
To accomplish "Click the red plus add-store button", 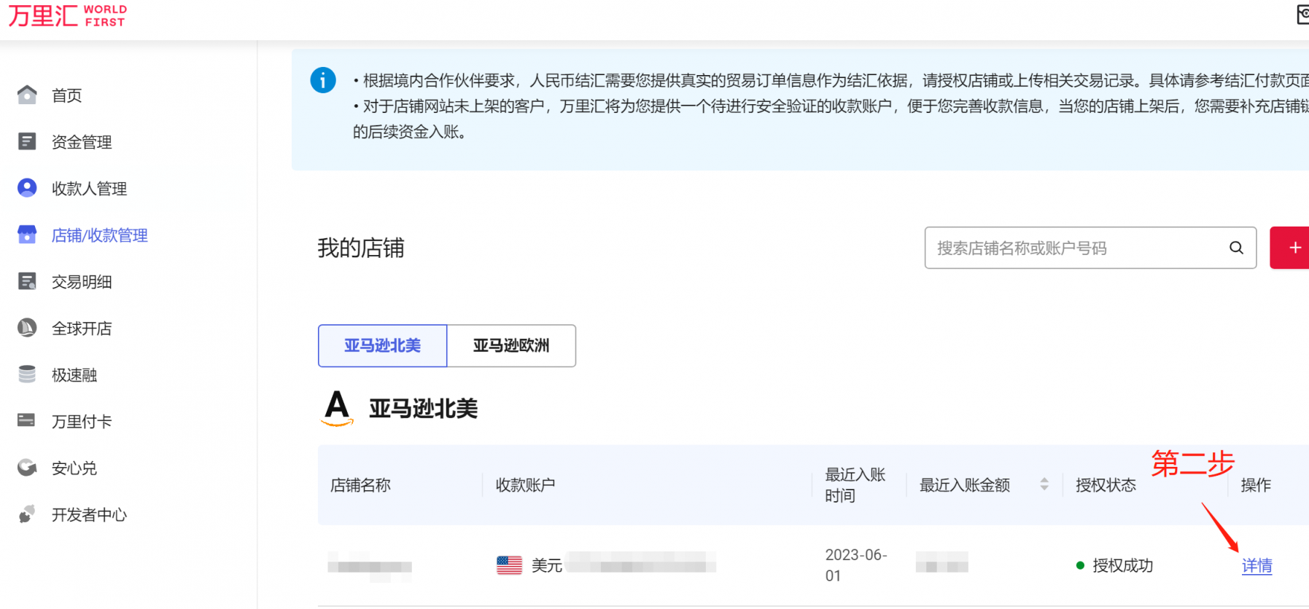I will [1291, 248].
